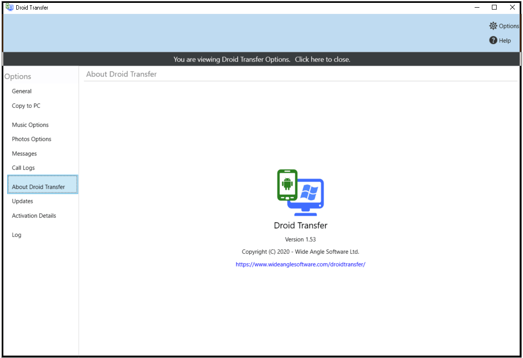
Task: Open the General options page
Action: click(x=22, y=91)
